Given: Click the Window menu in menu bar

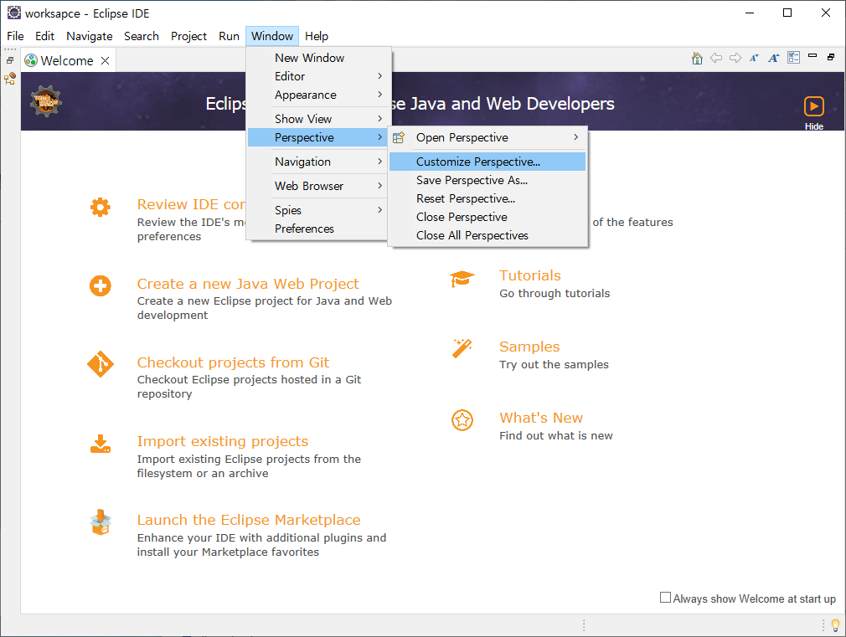Looking at the screenshot, I should 272,36.
